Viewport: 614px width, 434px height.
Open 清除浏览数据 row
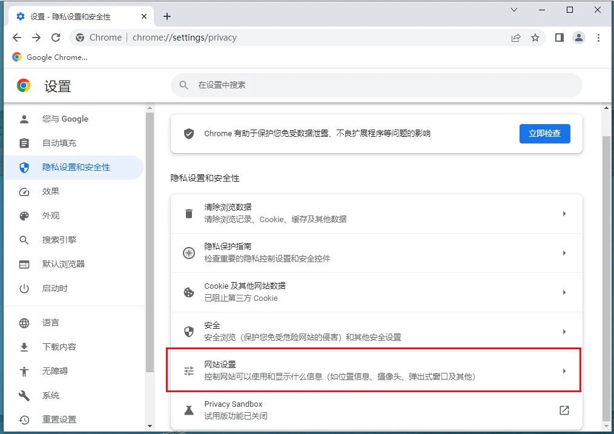(376, 214)
